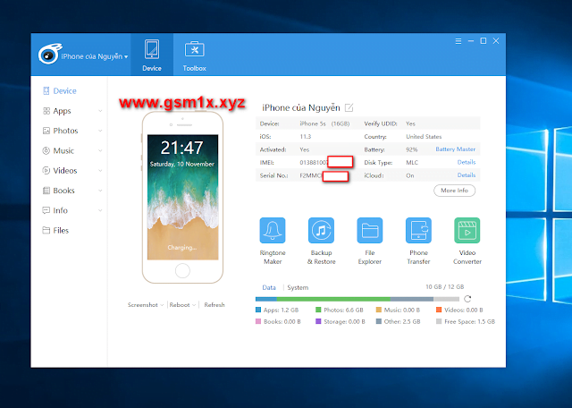
Task: Click the Reboot button
Action: click(x=180, y=304)
